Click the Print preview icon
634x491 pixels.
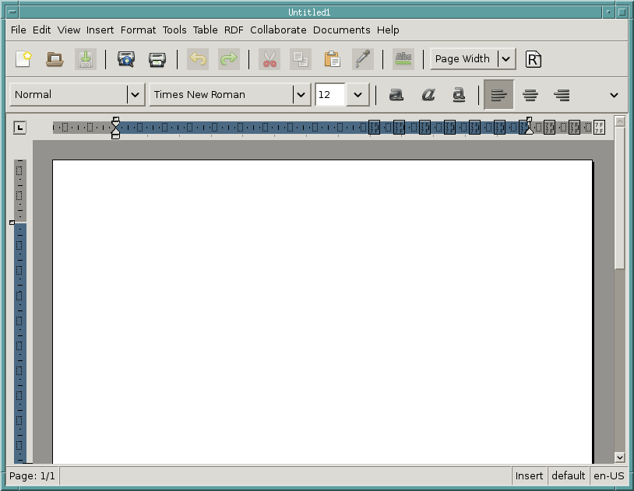(x=126, y=59)
